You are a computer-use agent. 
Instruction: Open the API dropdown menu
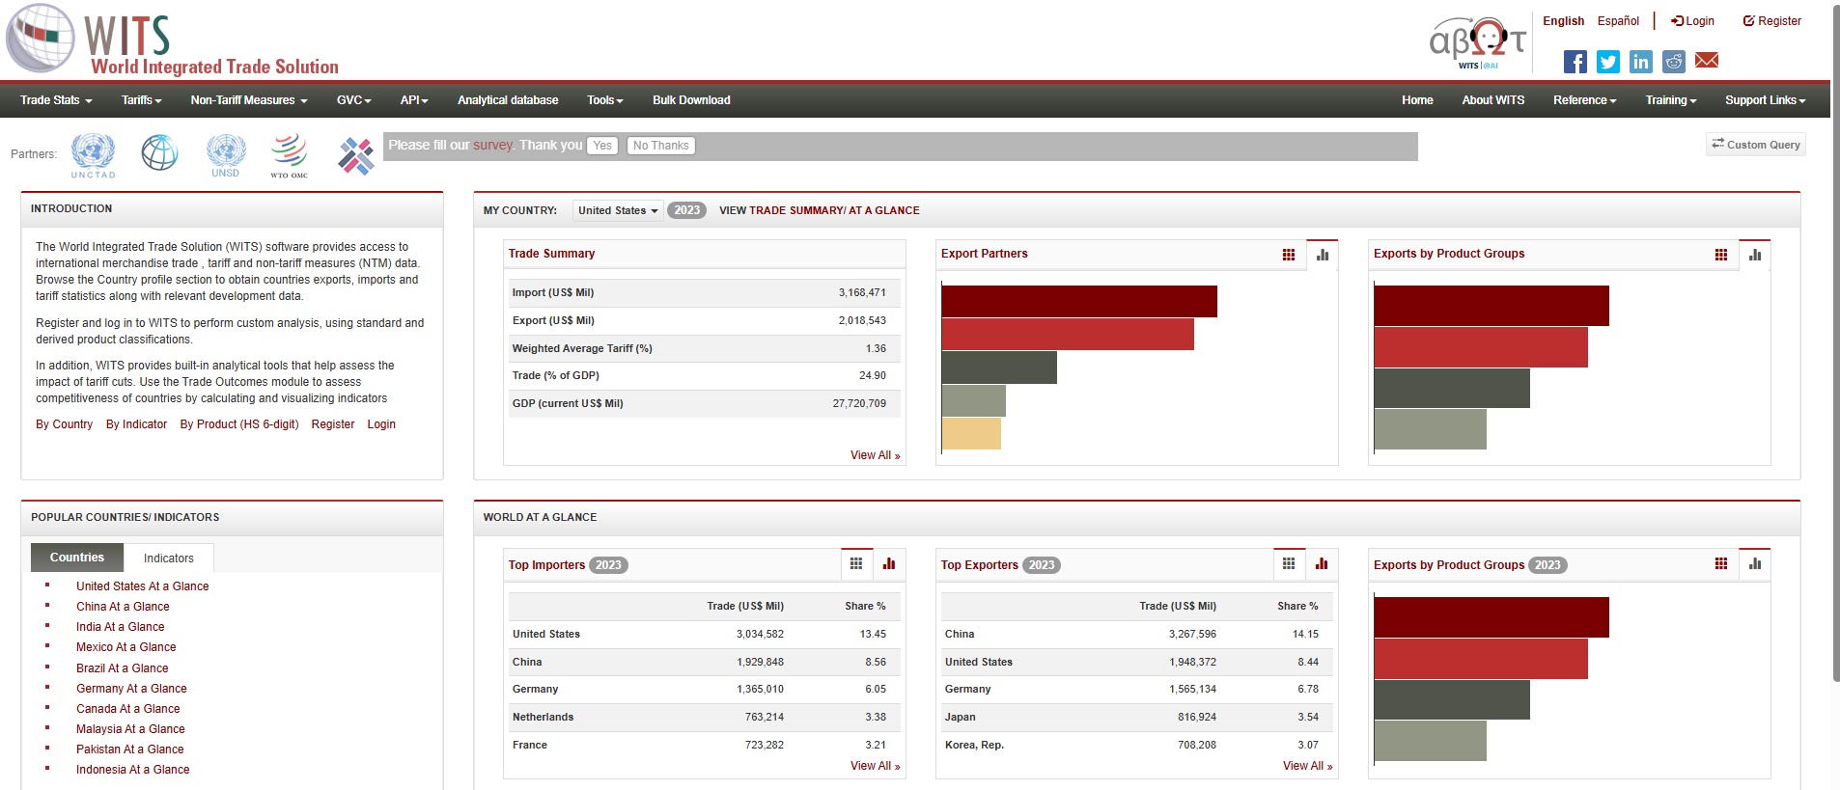tap(414, 100)
